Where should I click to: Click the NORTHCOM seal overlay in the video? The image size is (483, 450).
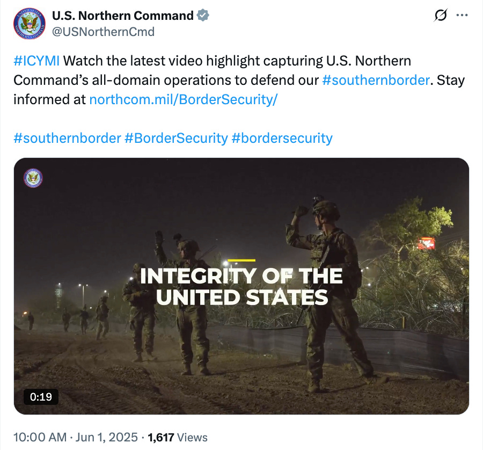(x=32, y=178)
